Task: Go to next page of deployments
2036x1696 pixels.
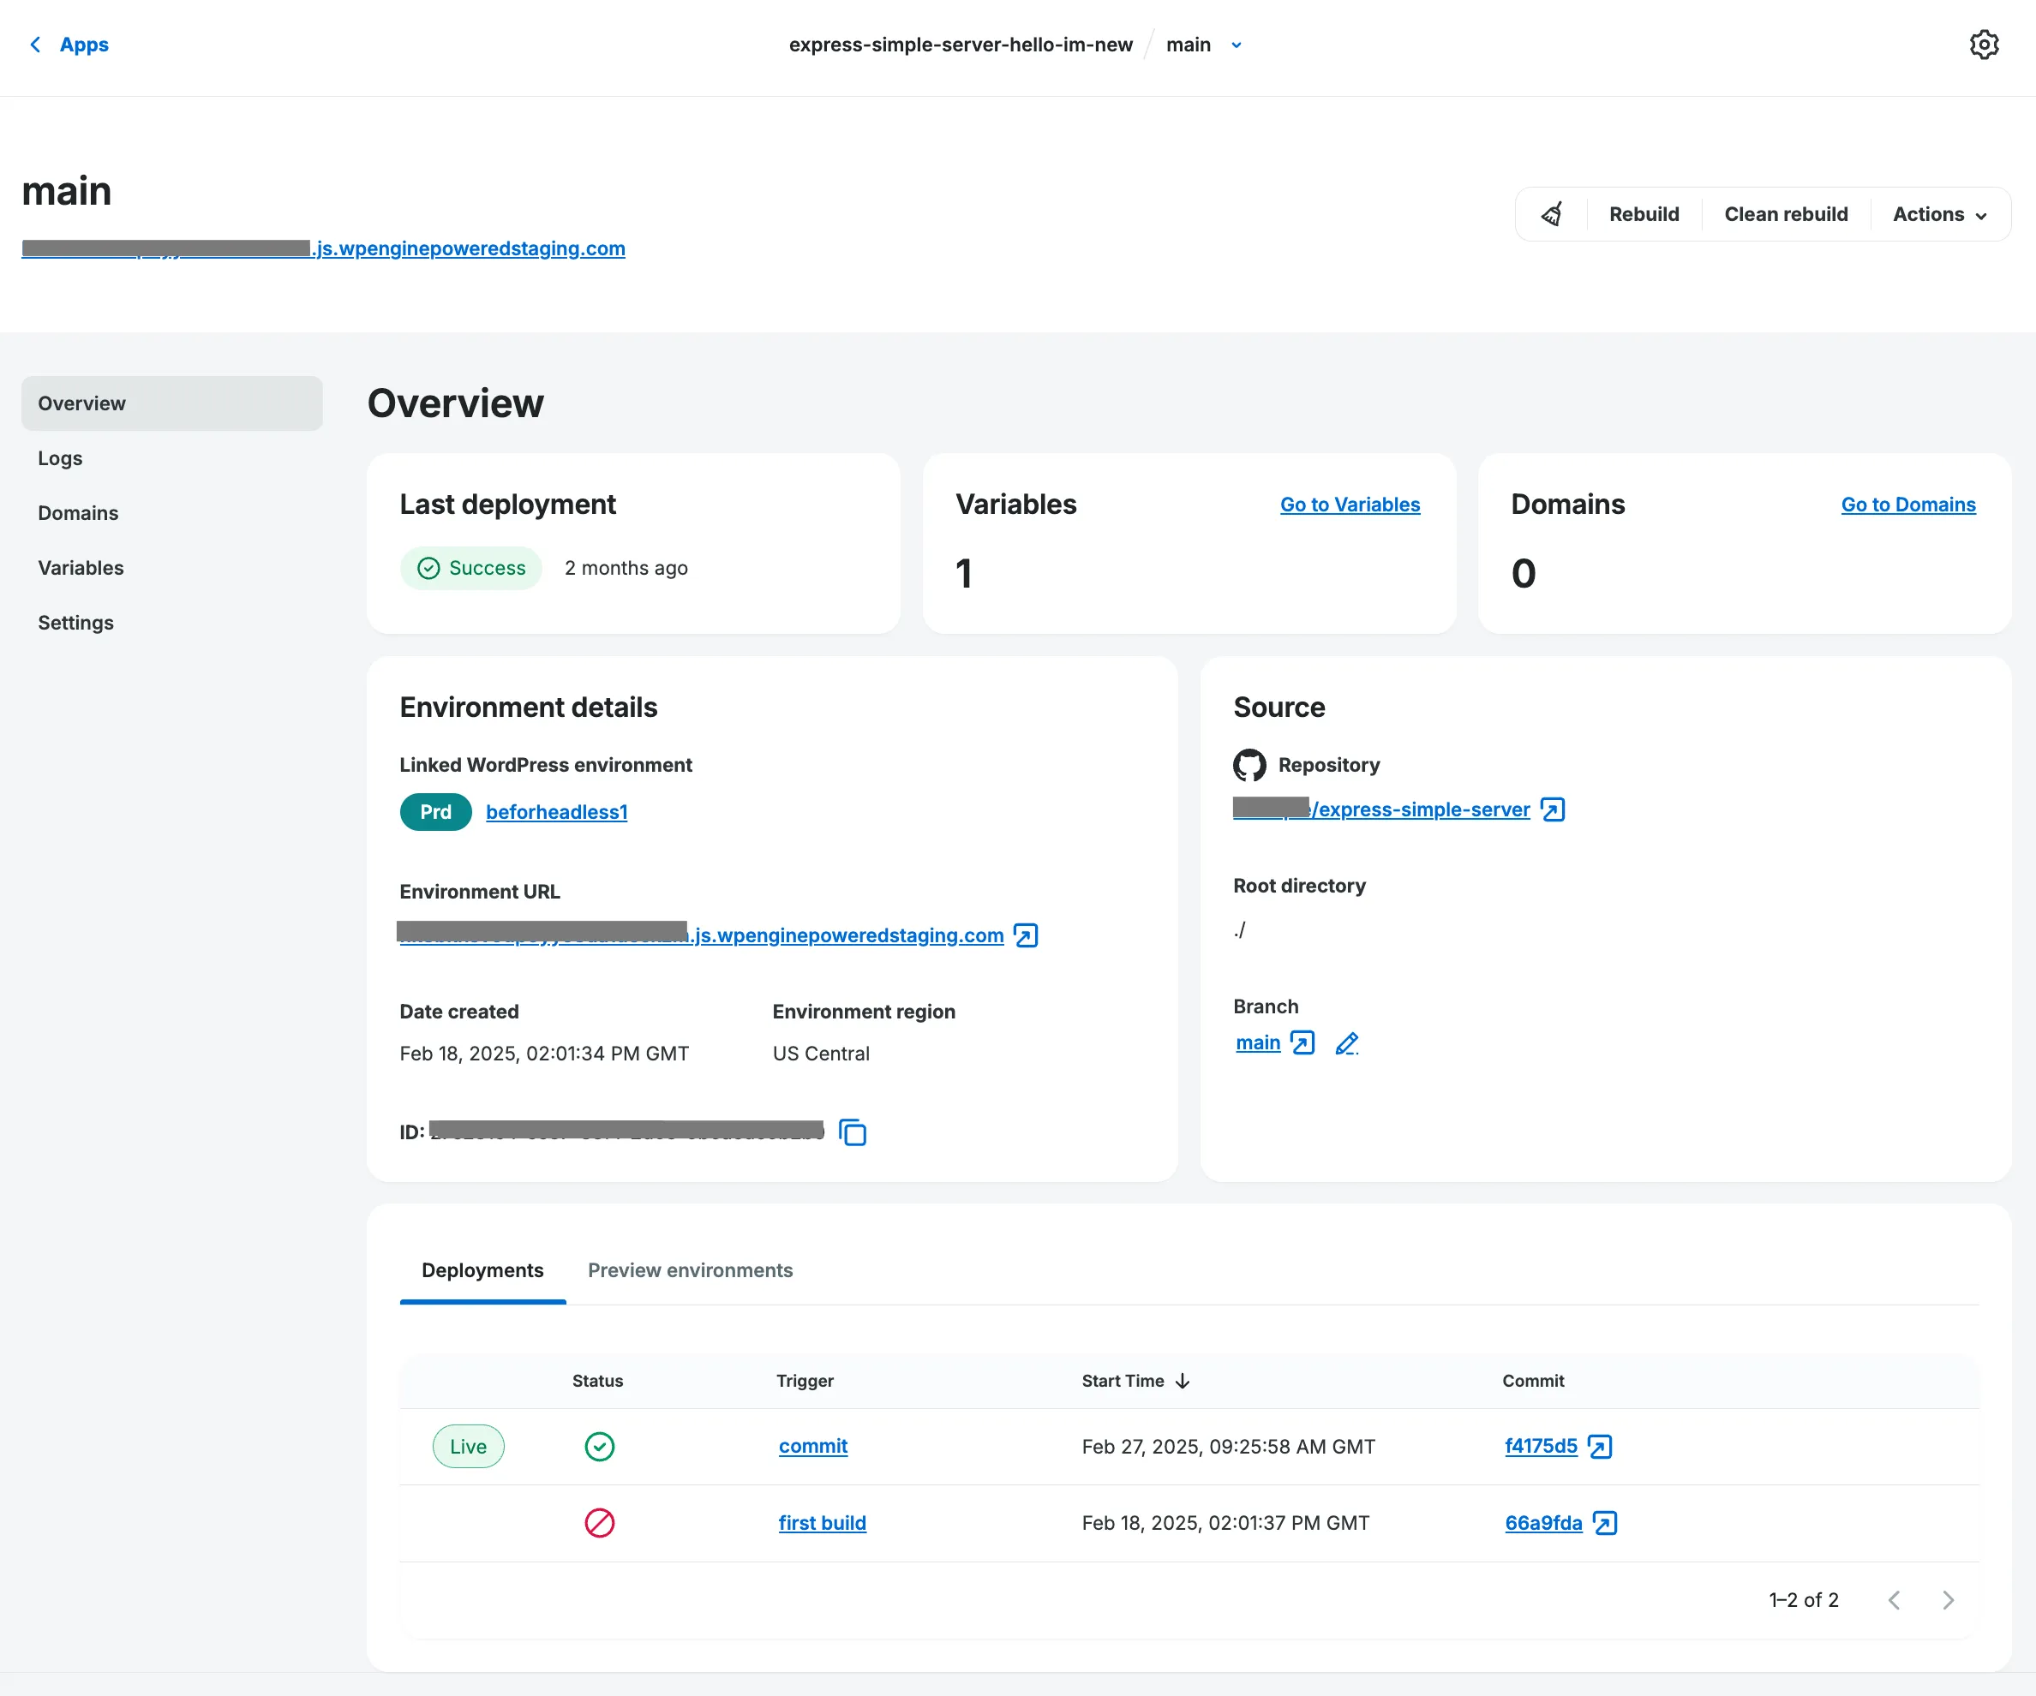Action: pos(1948,1600)
